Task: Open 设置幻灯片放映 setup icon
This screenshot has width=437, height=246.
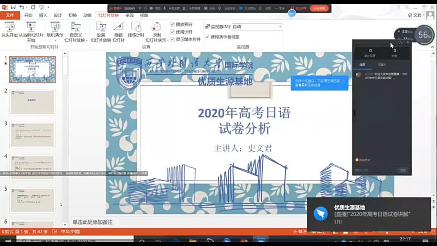Action: tap(101, 27)
